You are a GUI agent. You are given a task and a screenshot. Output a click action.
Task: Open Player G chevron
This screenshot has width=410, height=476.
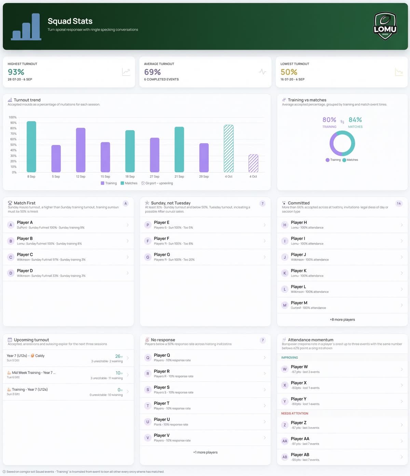pos(265,257)
